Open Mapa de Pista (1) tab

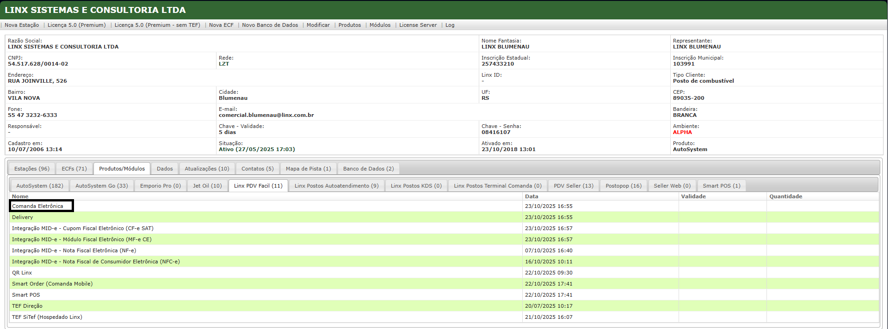click(x=308, y=169)
